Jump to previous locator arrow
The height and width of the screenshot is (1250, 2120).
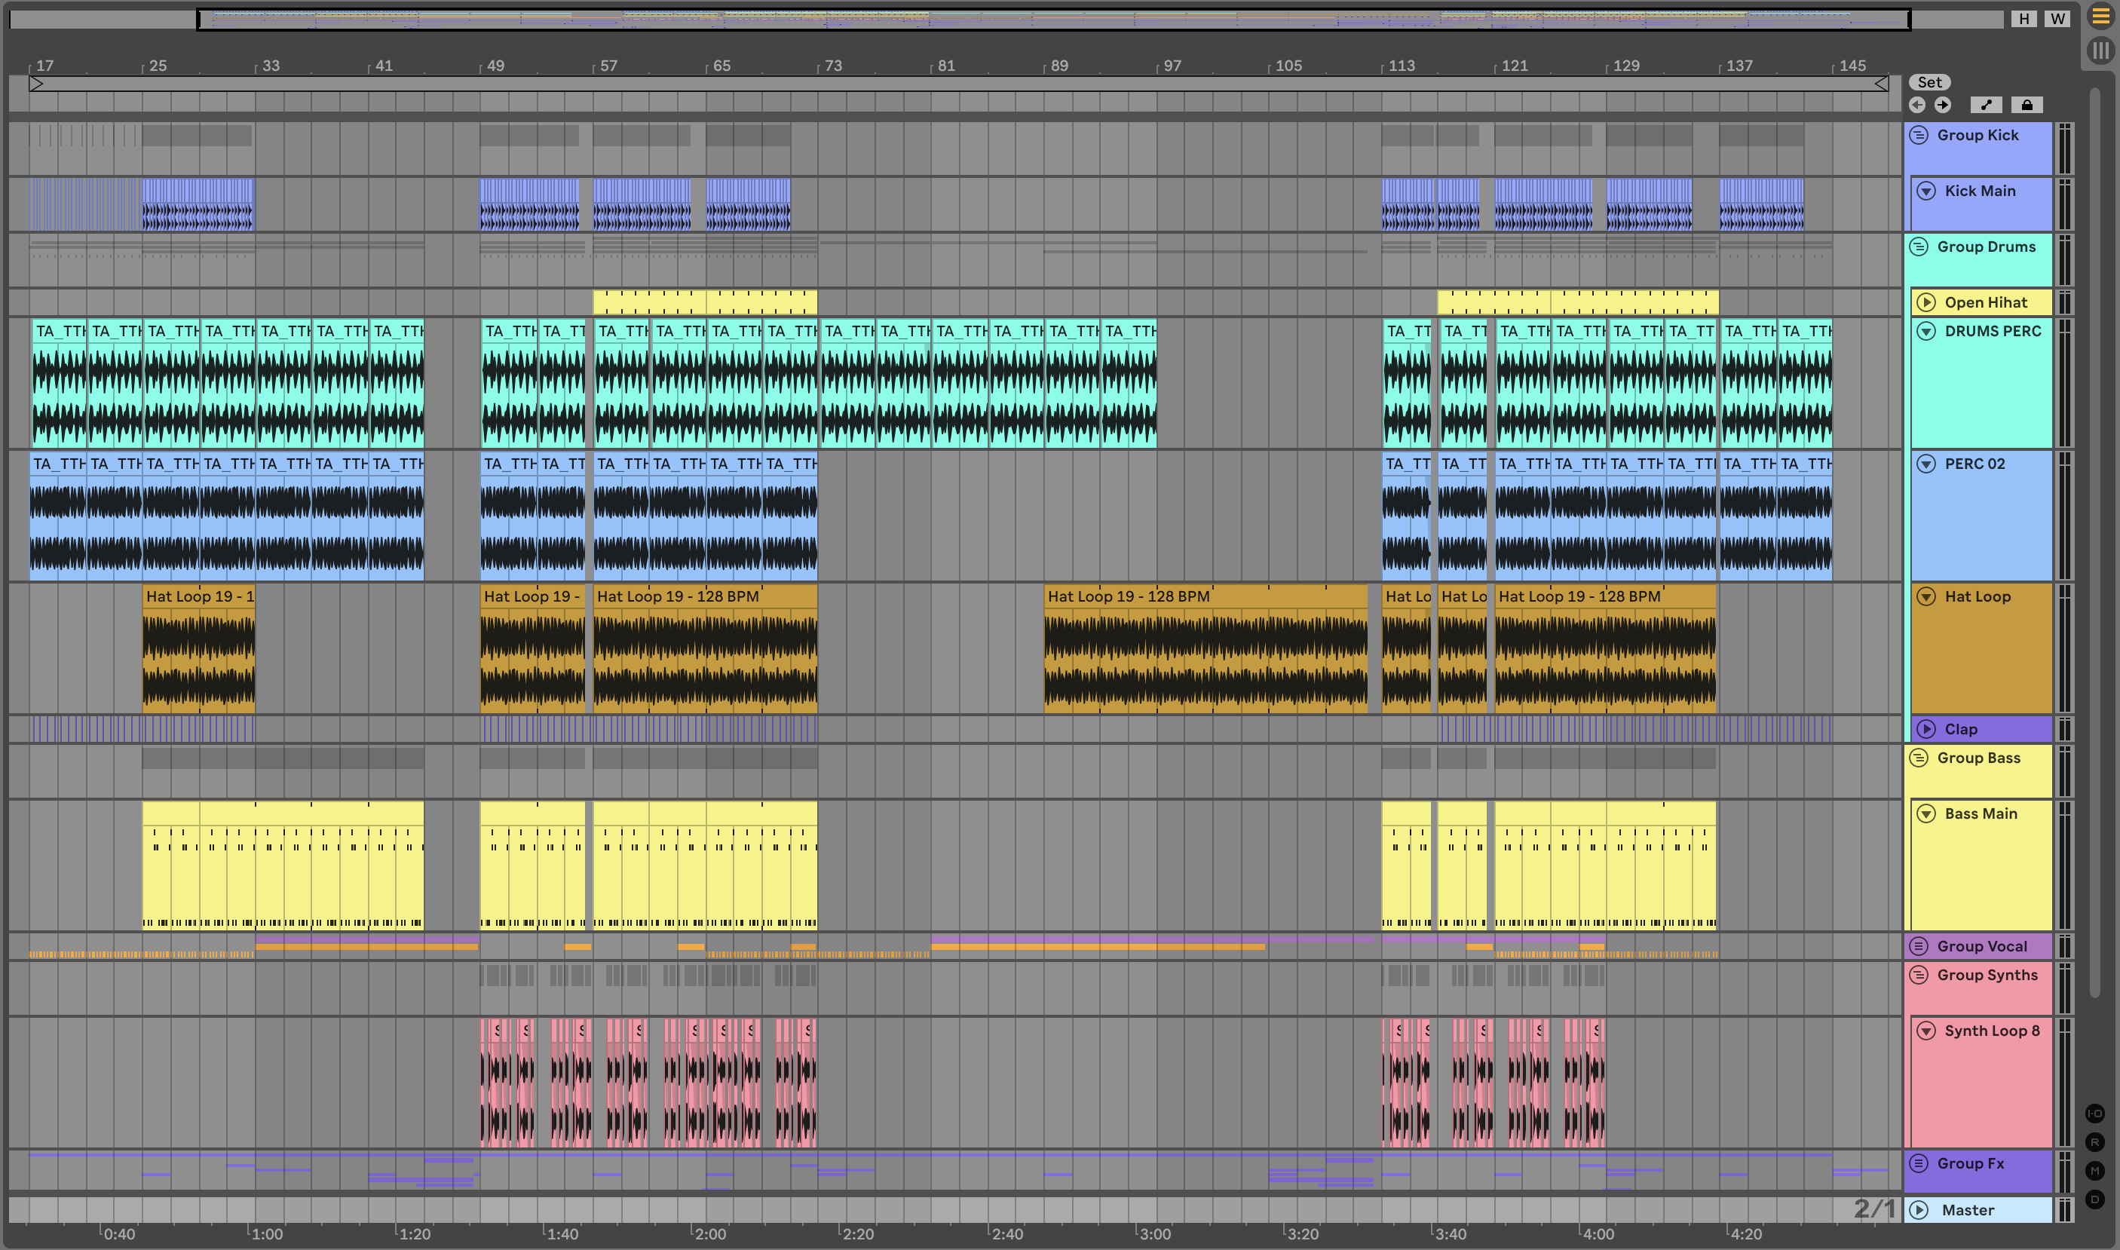point(1917,105)
